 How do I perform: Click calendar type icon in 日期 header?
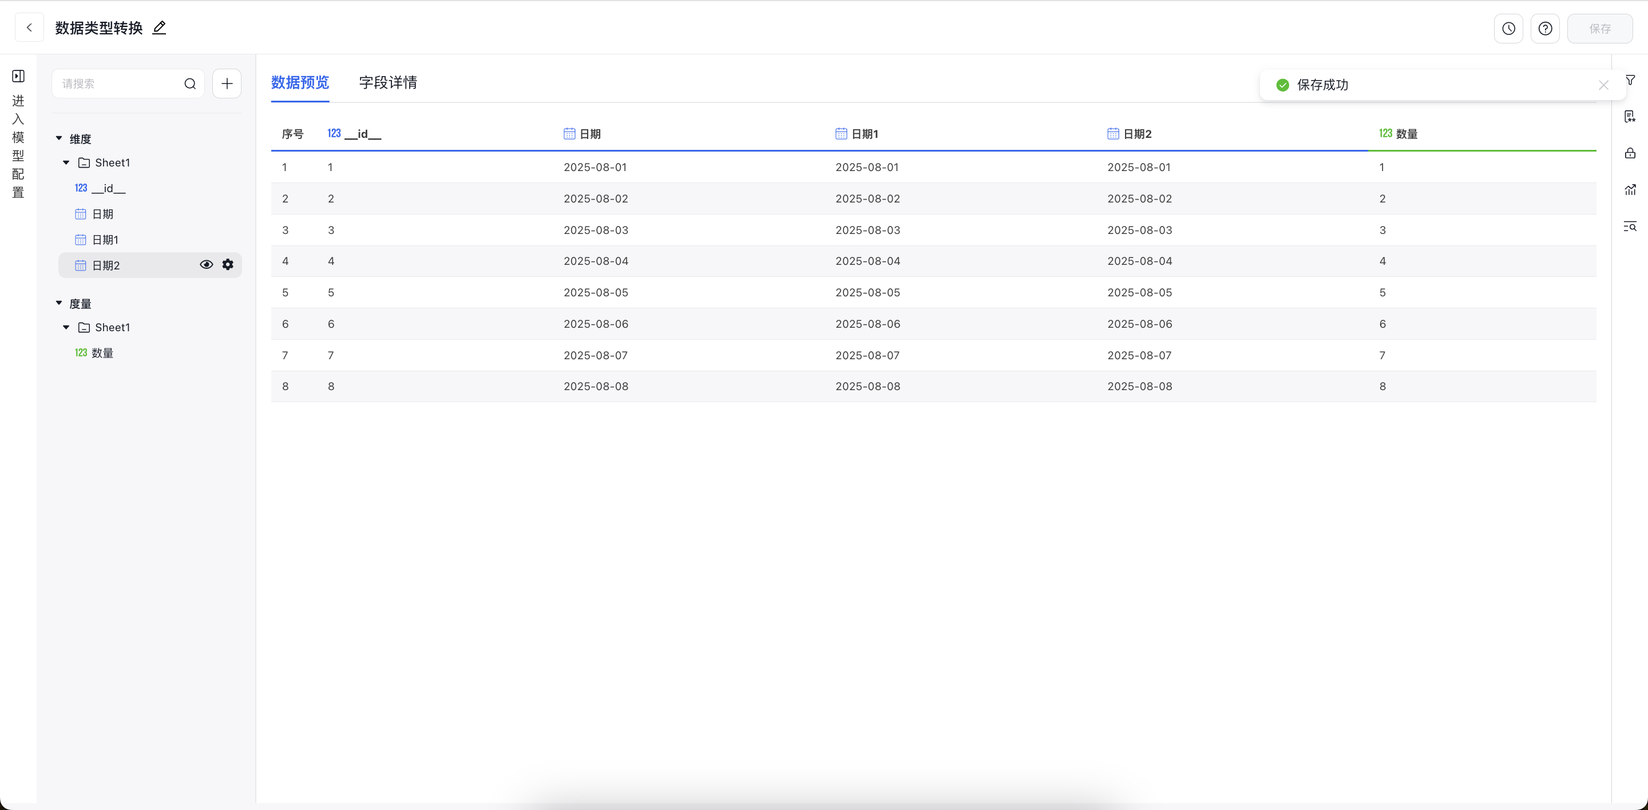coord(569,134)
